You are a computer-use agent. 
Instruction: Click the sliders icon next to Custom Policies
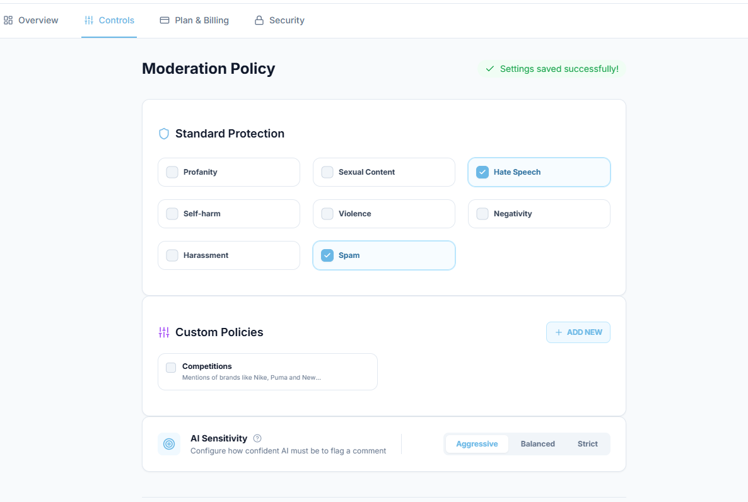[164, 332]
